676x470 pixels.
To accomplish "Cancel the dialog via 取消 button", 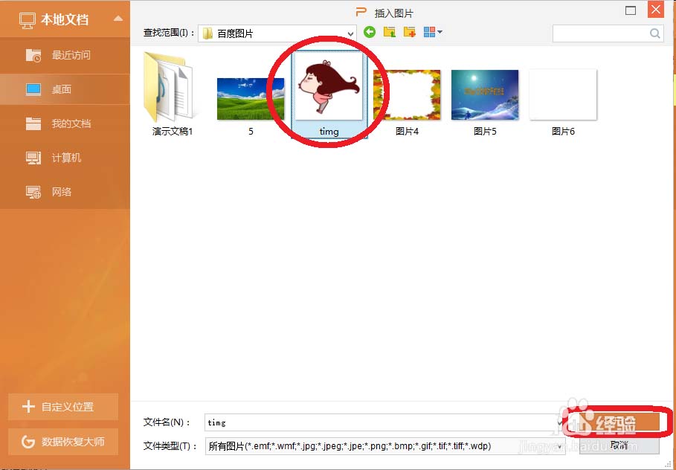I will point(618,445).
